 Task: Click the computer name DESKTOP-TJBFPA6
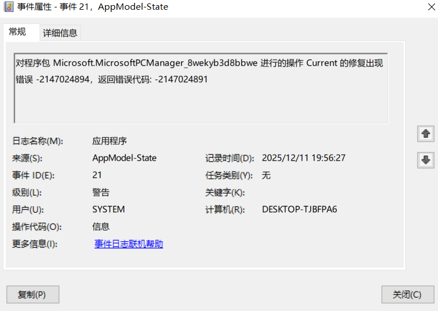click(x=299, y=209)
